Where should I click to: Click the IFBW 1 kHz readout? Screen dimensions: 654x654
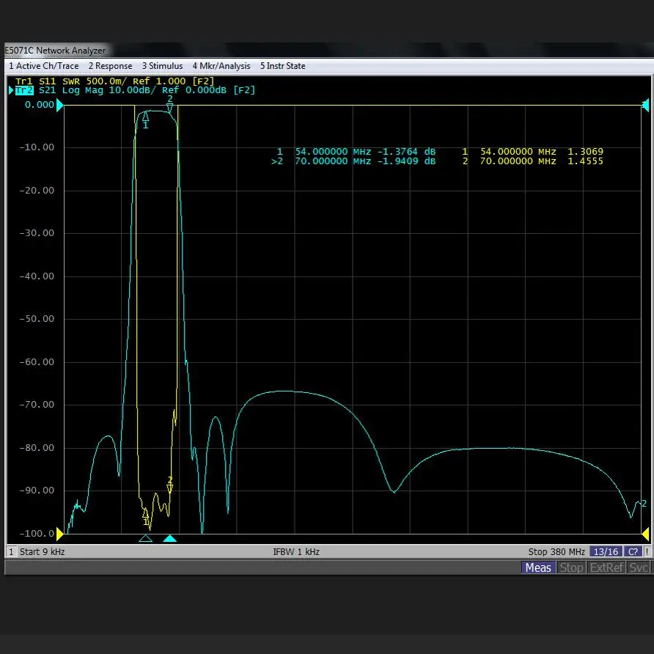(296, 551)
